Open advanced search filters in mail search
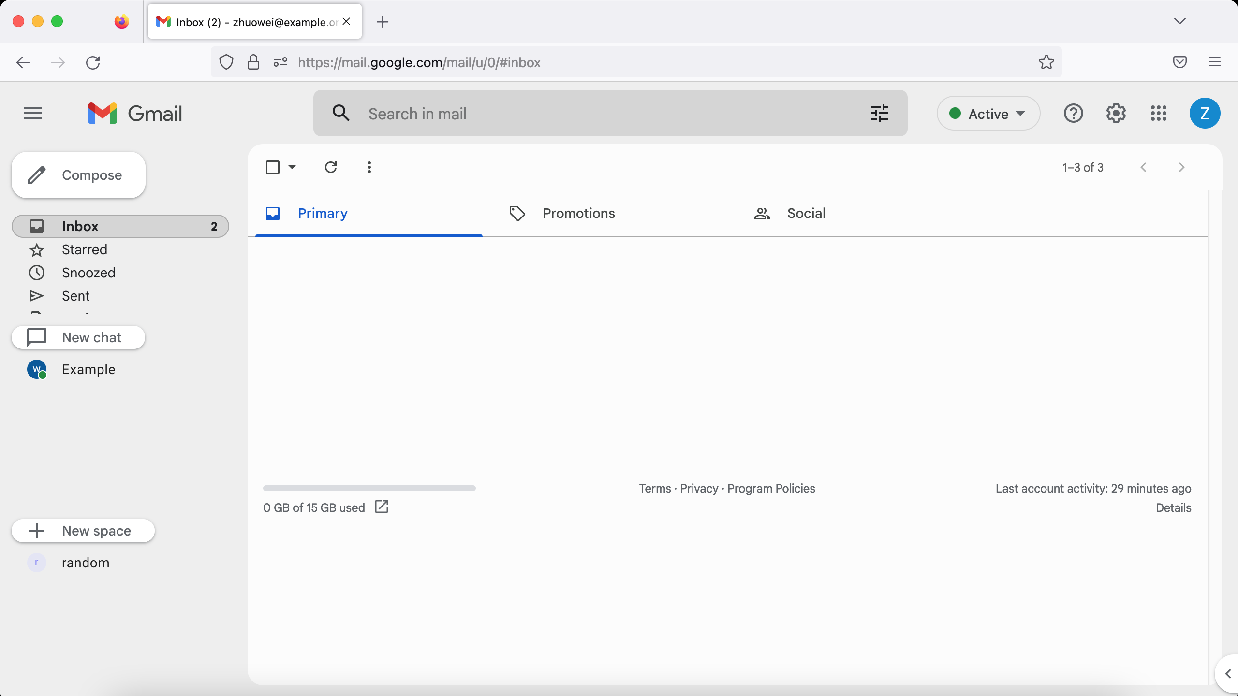The width and height of the screenshot is (1238, 696). 879,113
